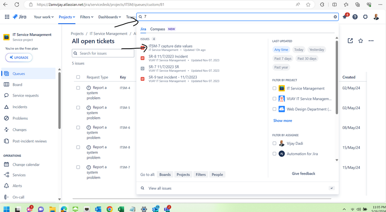This screenshot has height=212, width=386.
Task: Filter by Past year
Action: (x=281, y=68)
